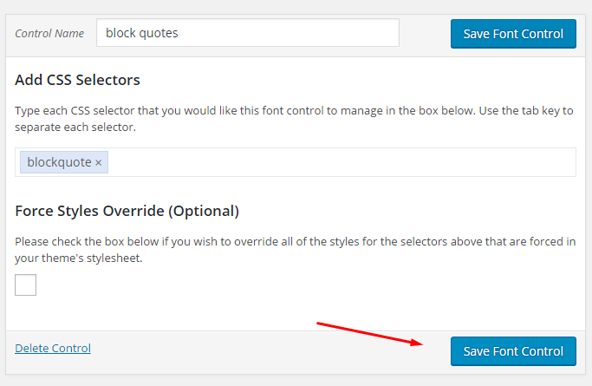Click the empty area of CSS selectors box
This screenshot has height=386, width=592.
pyautogui.click(x=340, y=162)
